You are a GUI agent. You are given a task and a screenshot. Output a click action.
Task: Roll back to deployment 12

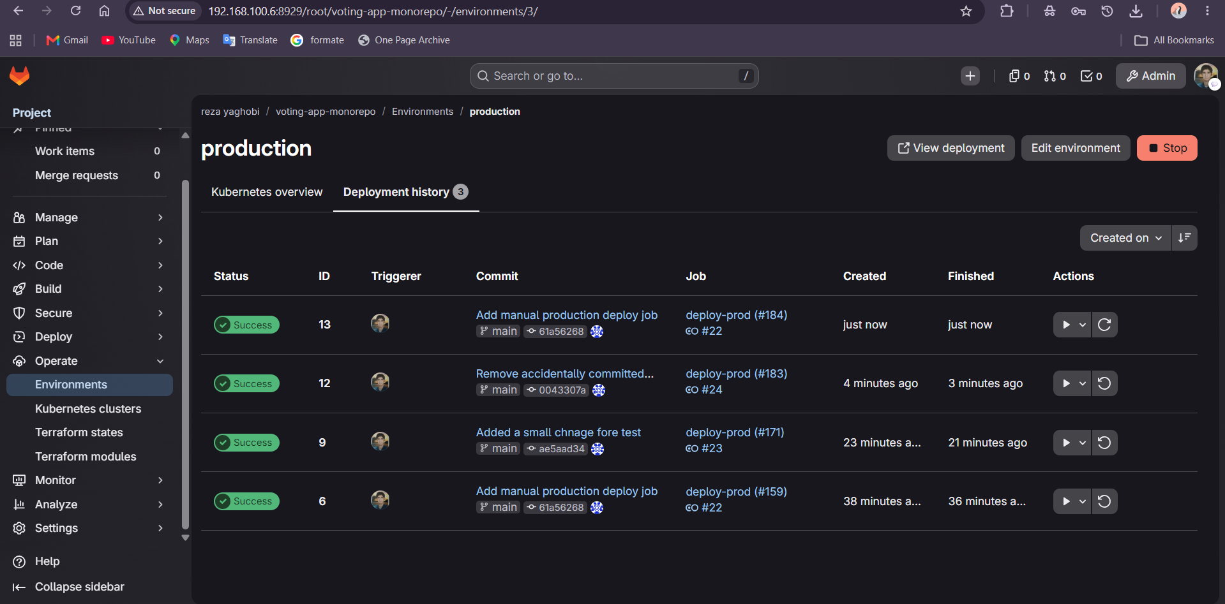[1104, 383]
